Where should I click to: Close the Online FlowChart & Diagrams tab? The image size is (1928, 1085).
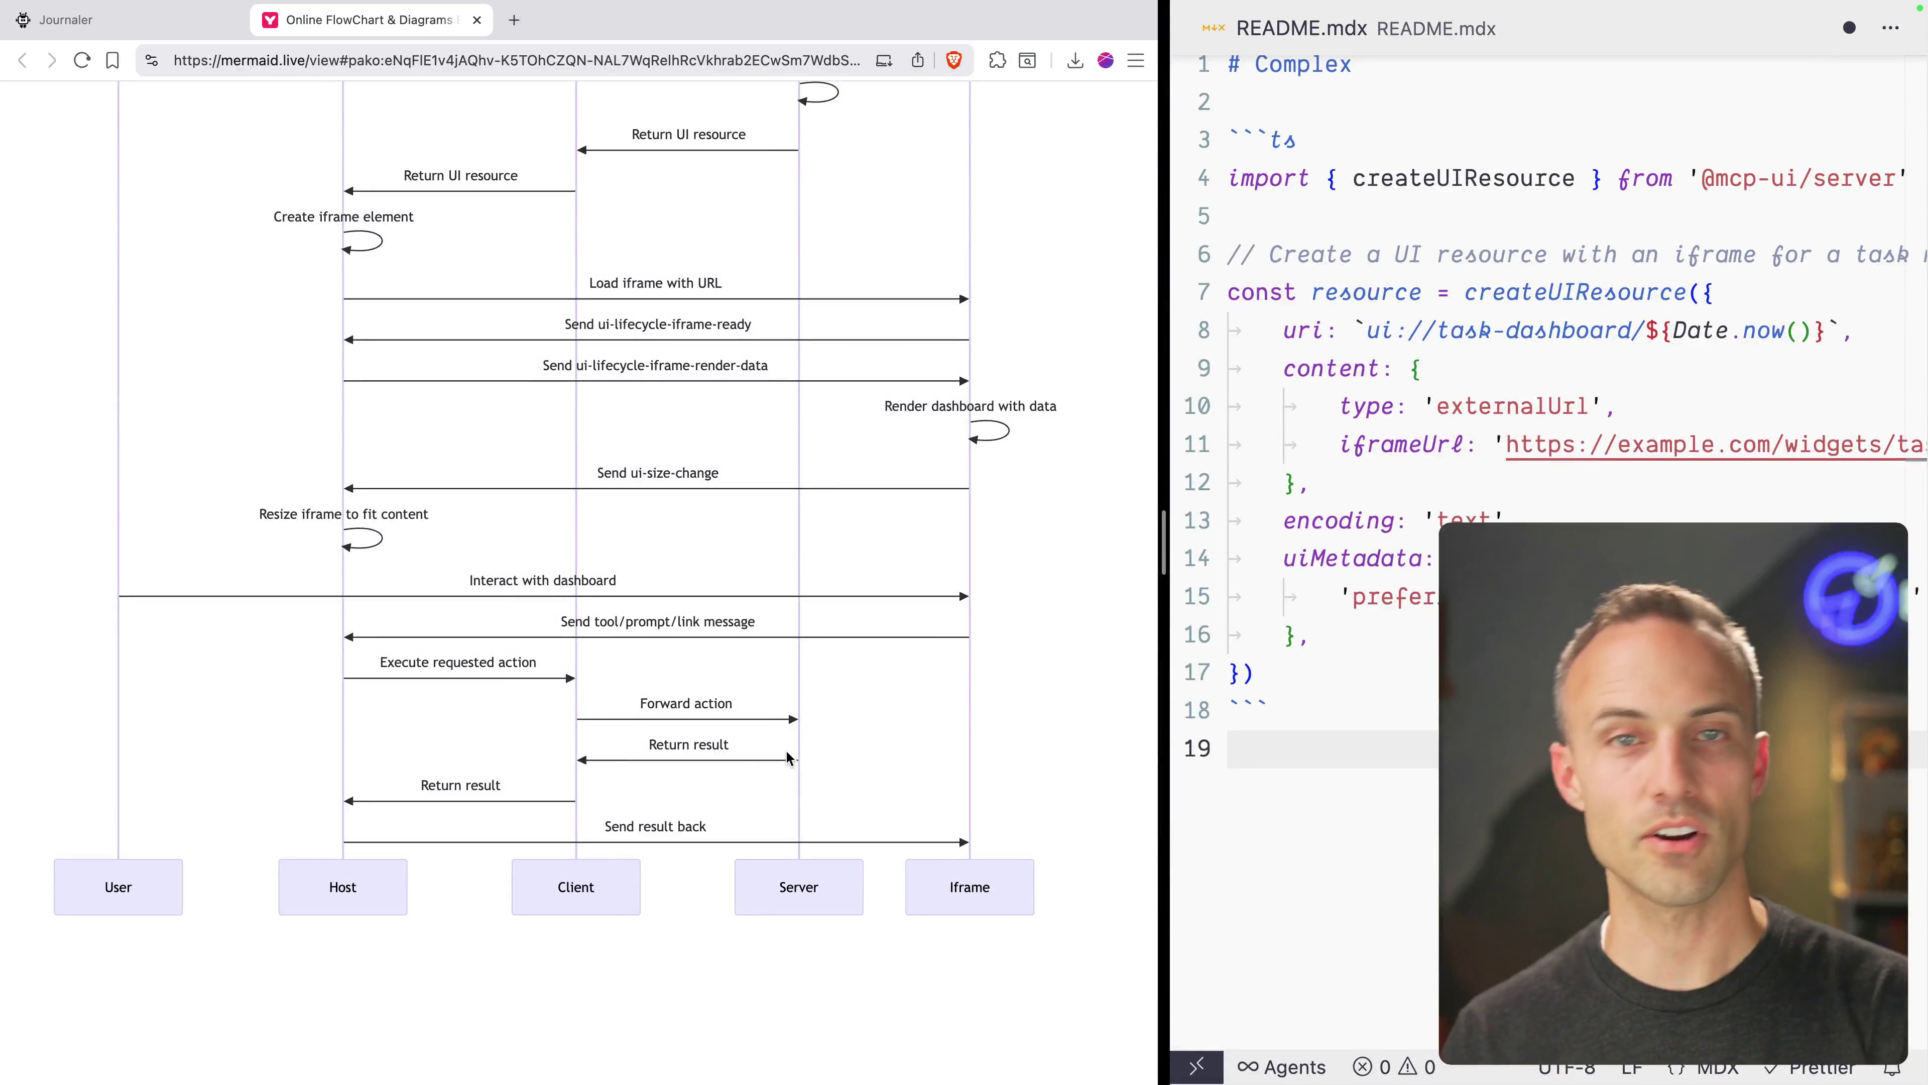click(x=477, y=20)
